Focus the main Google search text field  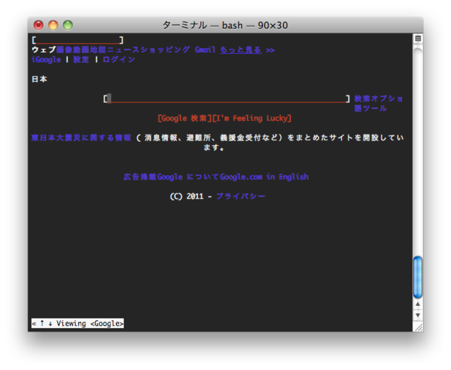[x=226, y=99]
